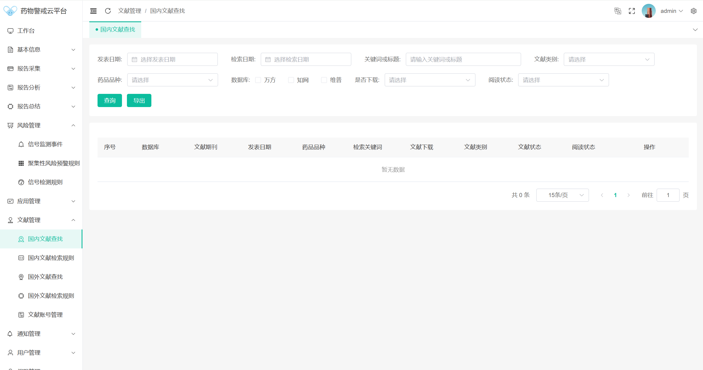
Task: Expand the 报告采集 sidebar menu
Action: point(41,69)
